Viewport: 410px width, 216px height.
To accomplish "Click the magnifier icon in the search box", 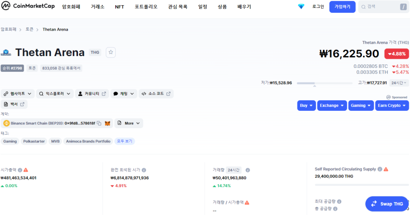I will click(x=364, y=7).
